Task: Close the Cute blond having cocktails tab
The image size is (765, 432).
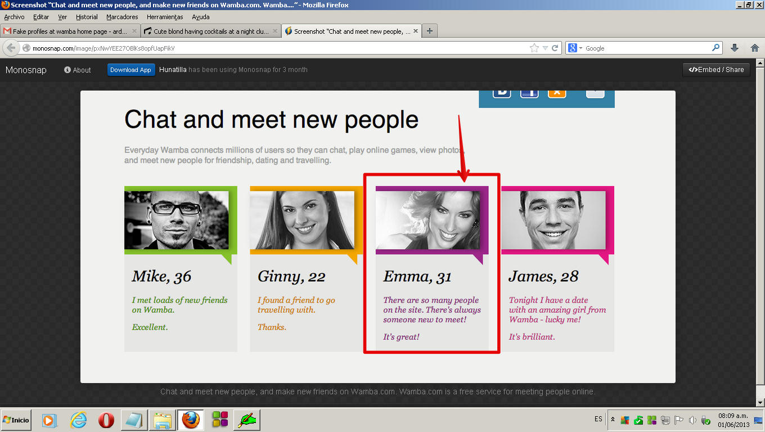Action: [x=275, y=31]
